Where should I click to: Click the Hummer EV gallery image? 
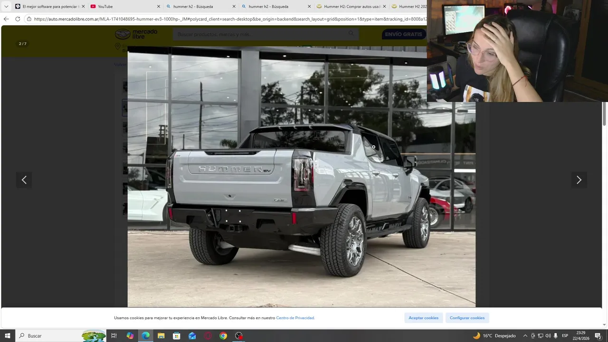tap(301, 177)
